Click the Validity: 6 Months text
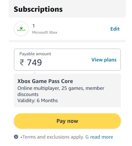Viewport: 132px width, 146px height. (38, 101)
